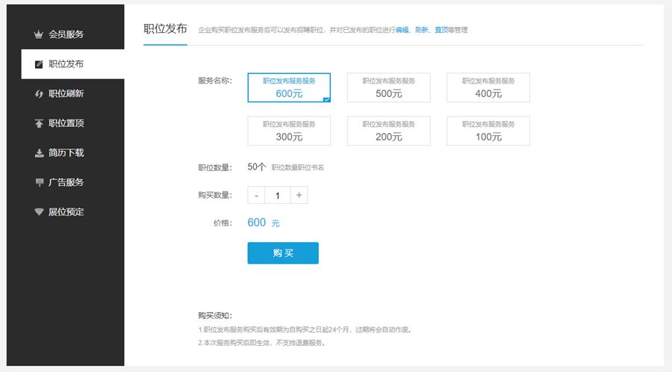Select the 500元 job posting service option
Viewport: 672px width, 372px height.
point(388,87)
